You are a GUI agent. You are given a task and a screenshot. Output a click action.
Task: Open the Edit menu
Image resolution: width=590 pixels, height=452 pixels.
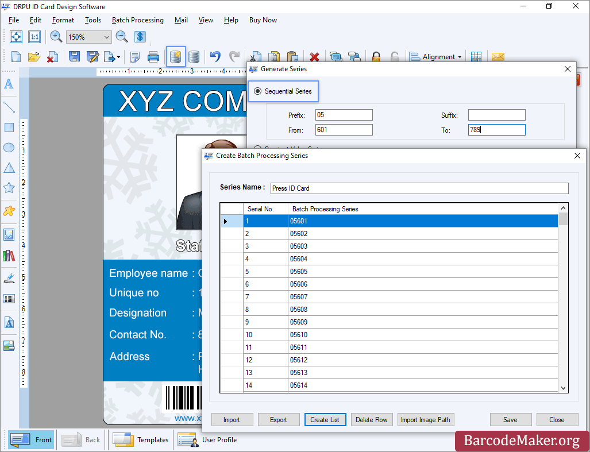point(36,20)
